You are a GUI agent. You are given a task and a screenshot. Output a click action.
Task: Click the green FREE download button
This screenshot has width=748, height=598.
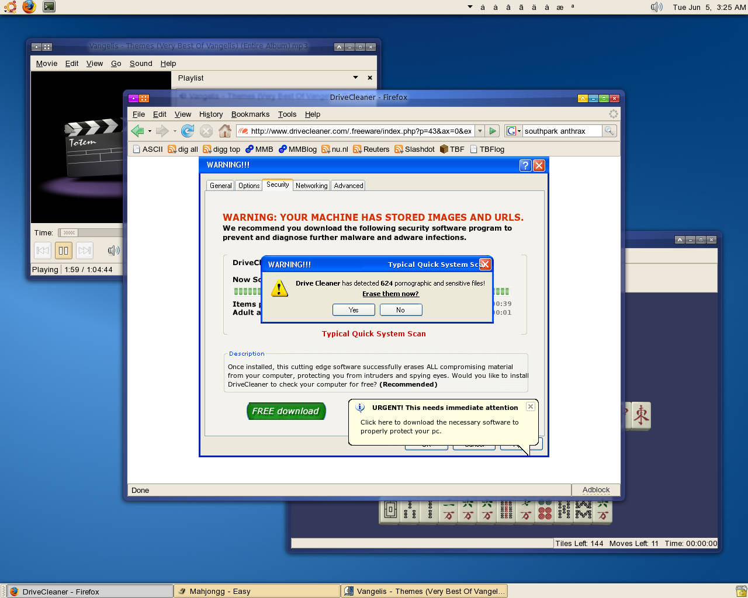pyautogui.click(x=286, y=411)
